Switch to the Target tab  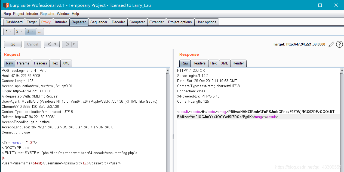click(x=32, y=22)
